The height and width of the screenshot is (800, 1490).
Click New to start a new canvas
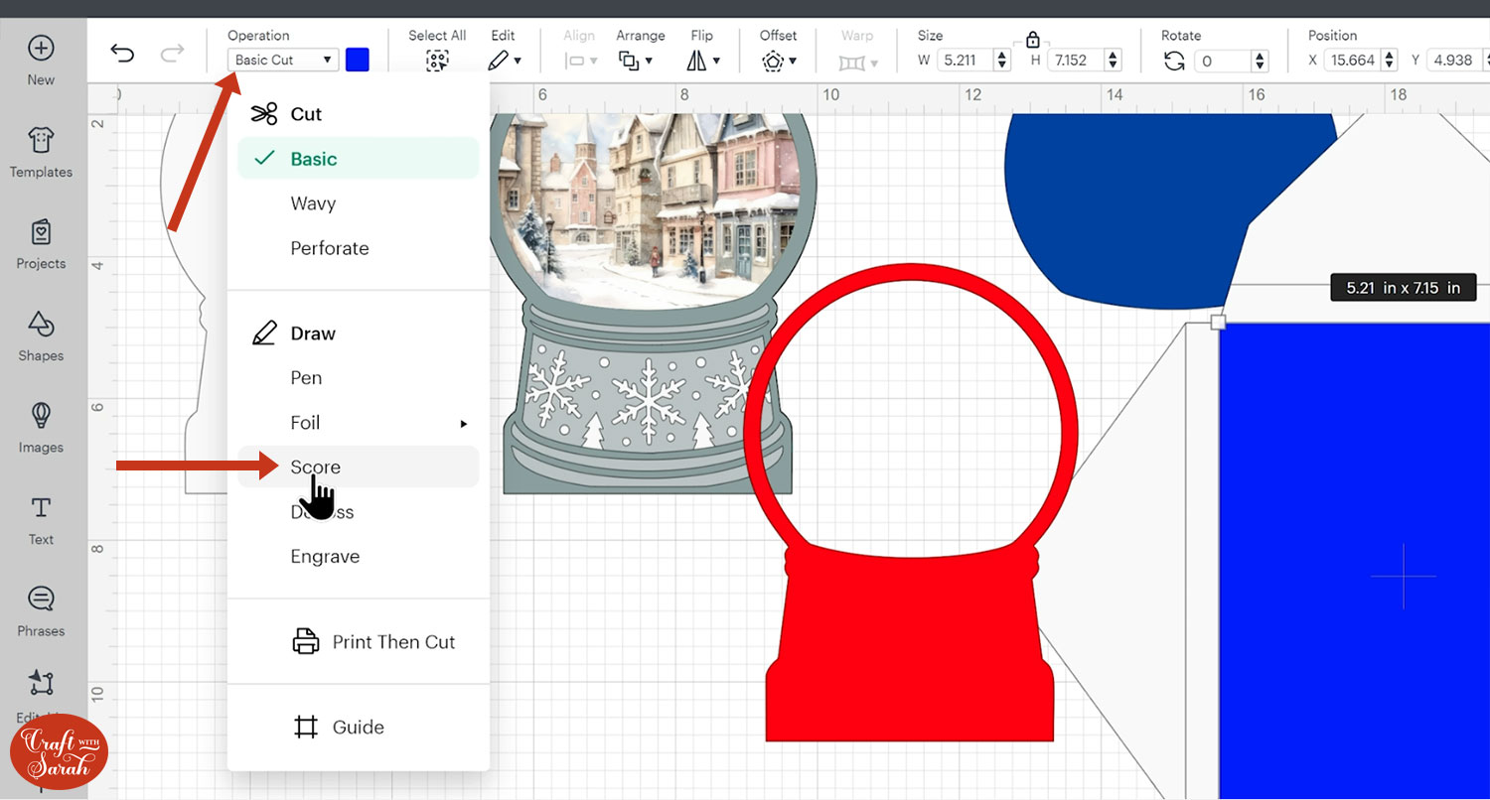point(41,60)
